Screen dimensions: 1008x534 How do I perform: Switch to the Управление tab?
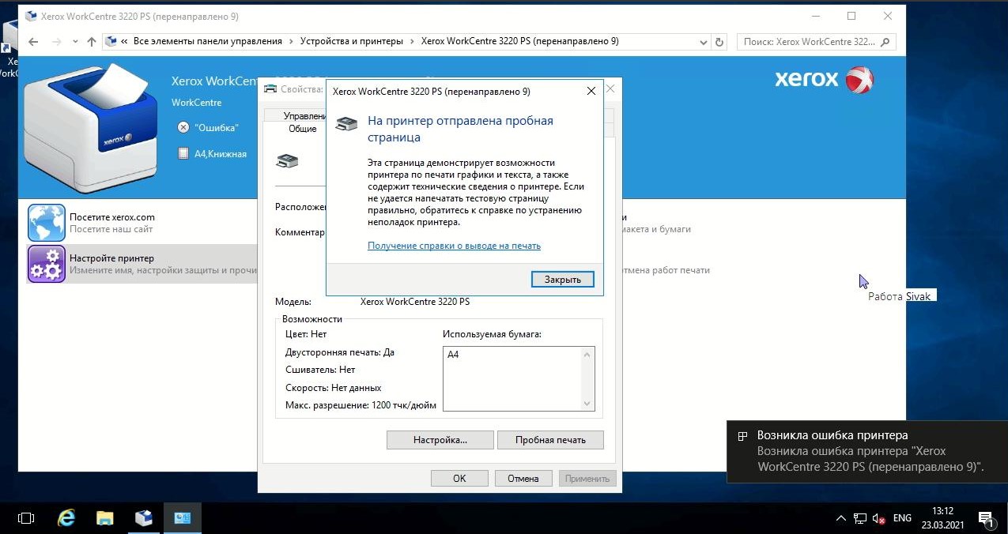coord(304,116)
